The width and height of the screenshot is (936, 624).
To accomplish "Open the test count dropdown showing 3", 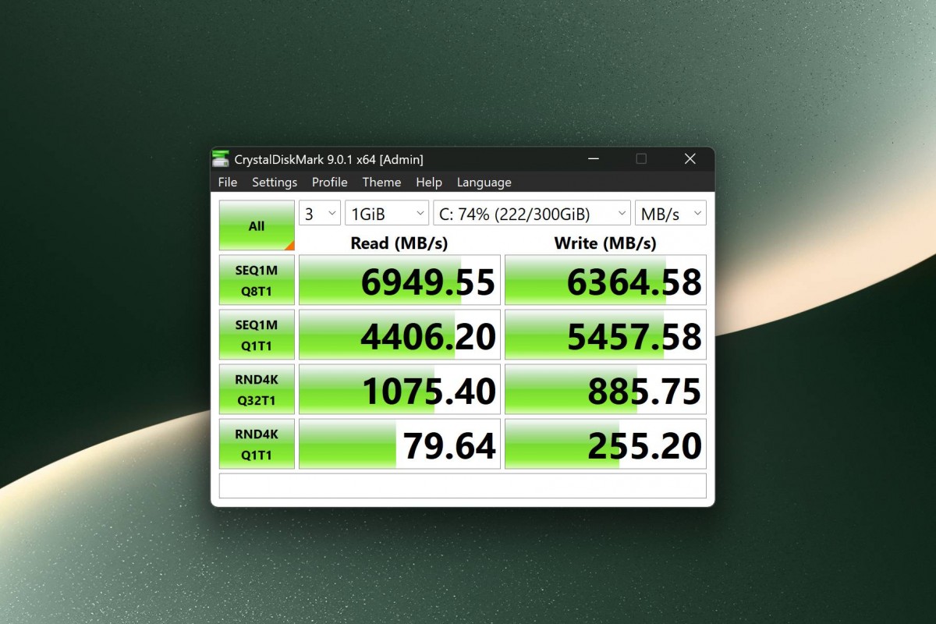I will click(320, 213).
